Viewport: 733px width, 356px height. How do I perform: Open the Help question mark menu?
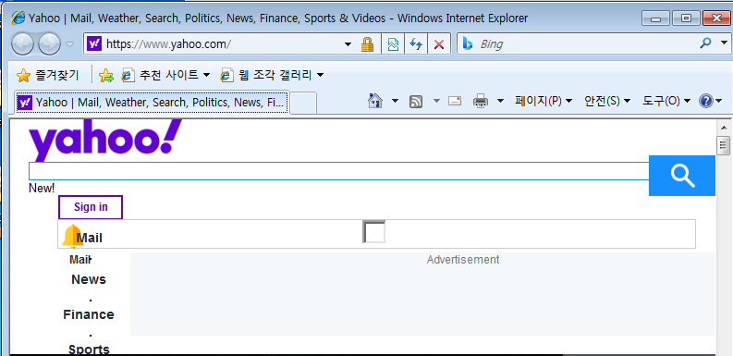711,101
